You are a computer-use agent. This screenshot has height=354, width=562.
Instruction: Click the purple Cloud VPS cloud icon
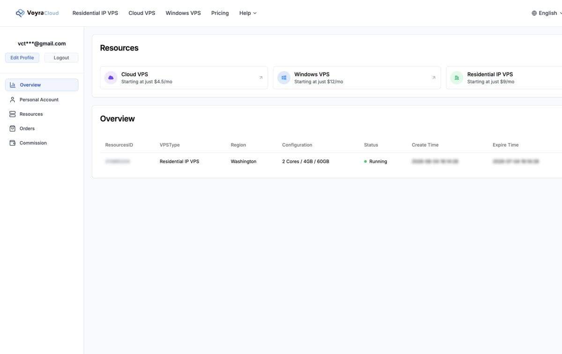111,78
